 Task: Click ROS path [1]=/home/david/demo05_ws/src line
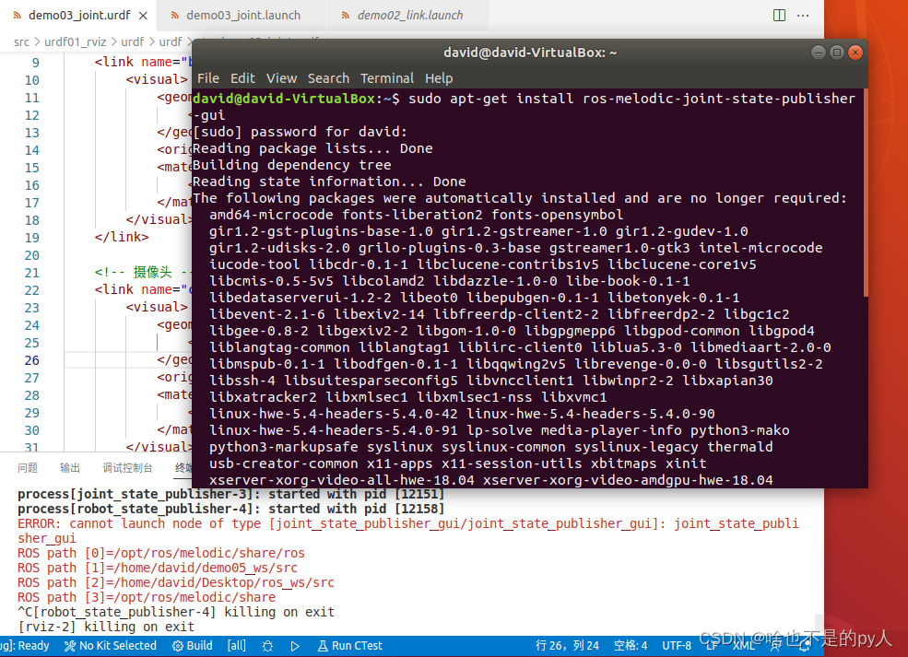158,568
